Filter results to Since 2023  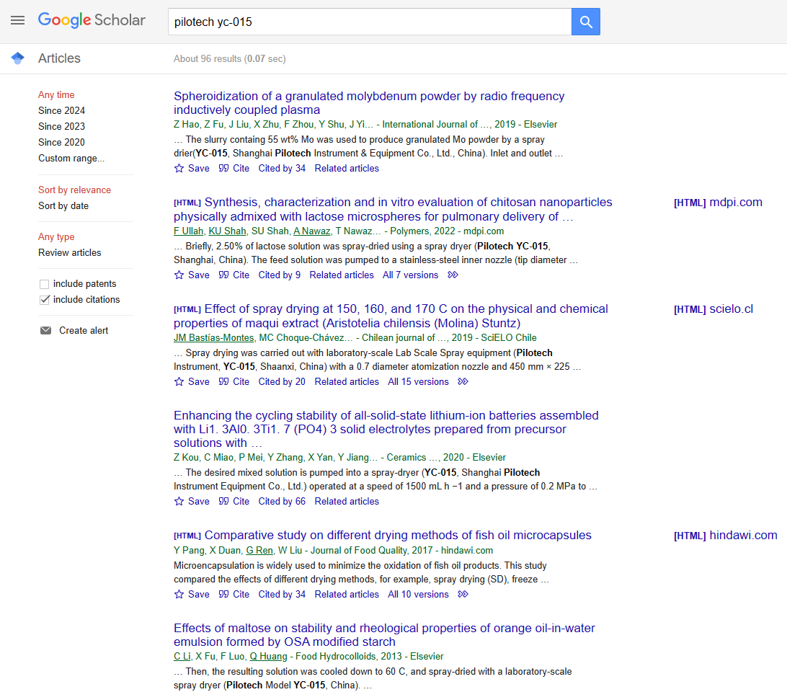point(61,127)
